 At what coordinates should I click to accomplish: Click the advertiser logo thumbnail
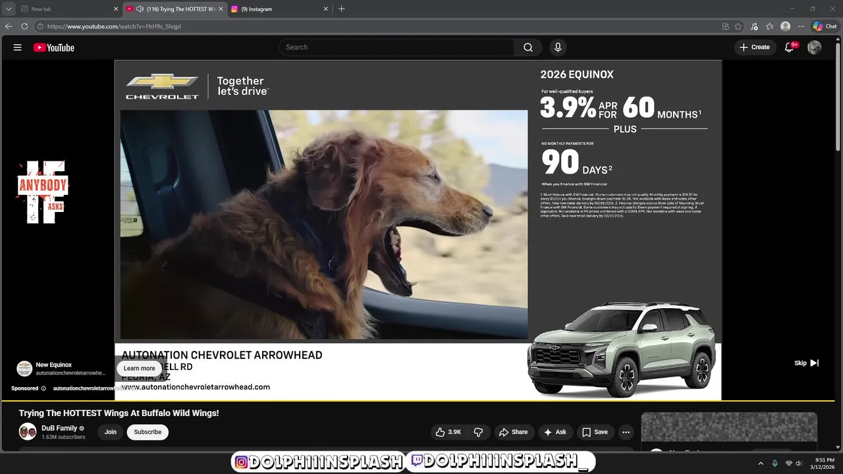[x=24, y=369]
